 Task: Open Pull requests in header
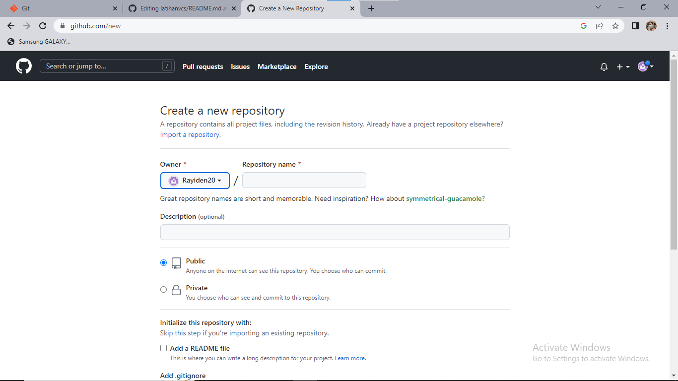point(203,66)
